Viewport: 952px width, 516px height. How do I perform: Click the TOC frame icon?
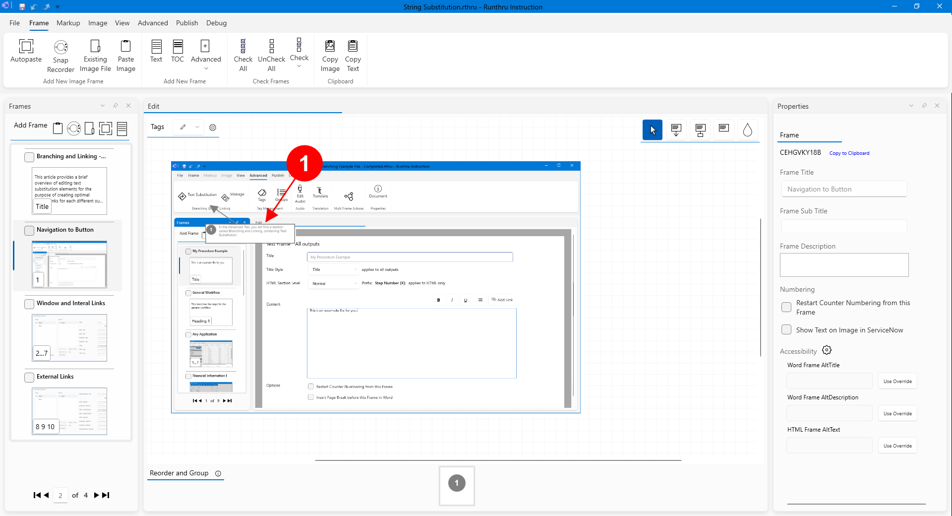pyautogui.click(x=178, y=47)
